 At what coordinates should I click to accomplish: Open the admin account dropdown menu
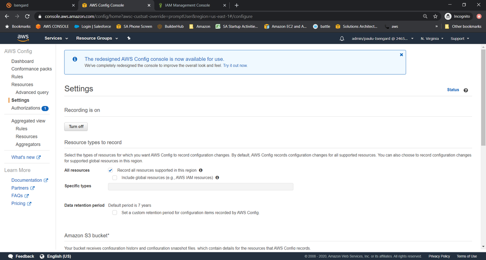(382, 38)
